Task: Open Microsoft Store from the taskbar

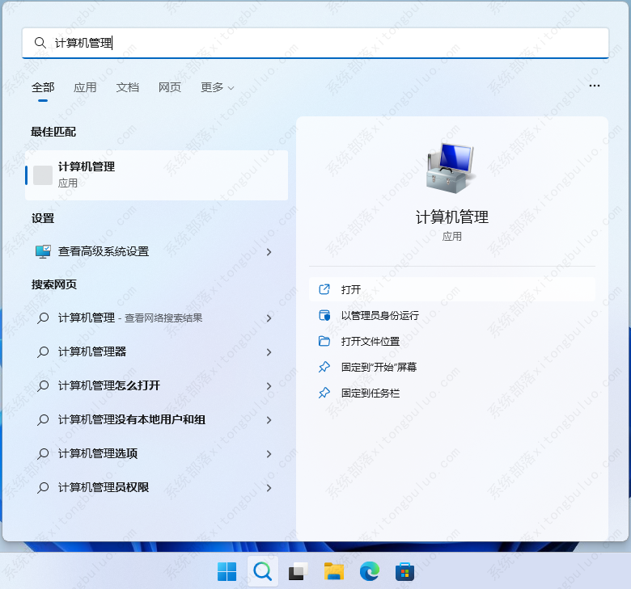Action: click(405, 572)
